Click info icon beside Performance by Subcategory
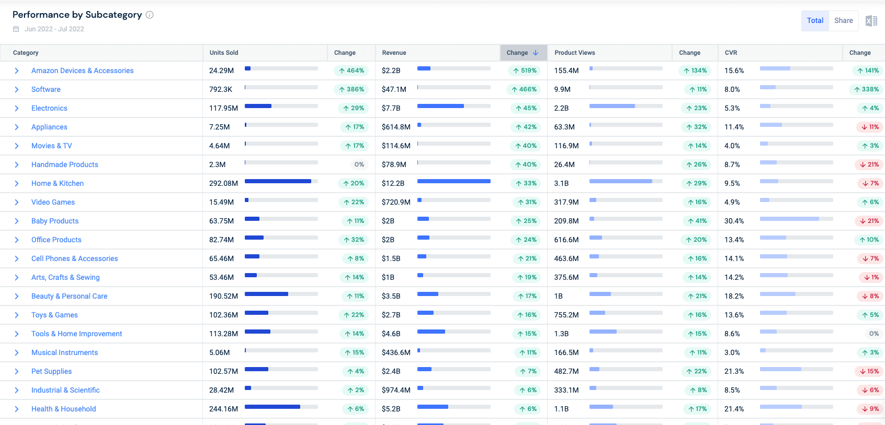Screen dimensions: 885x425 point(150,15)
